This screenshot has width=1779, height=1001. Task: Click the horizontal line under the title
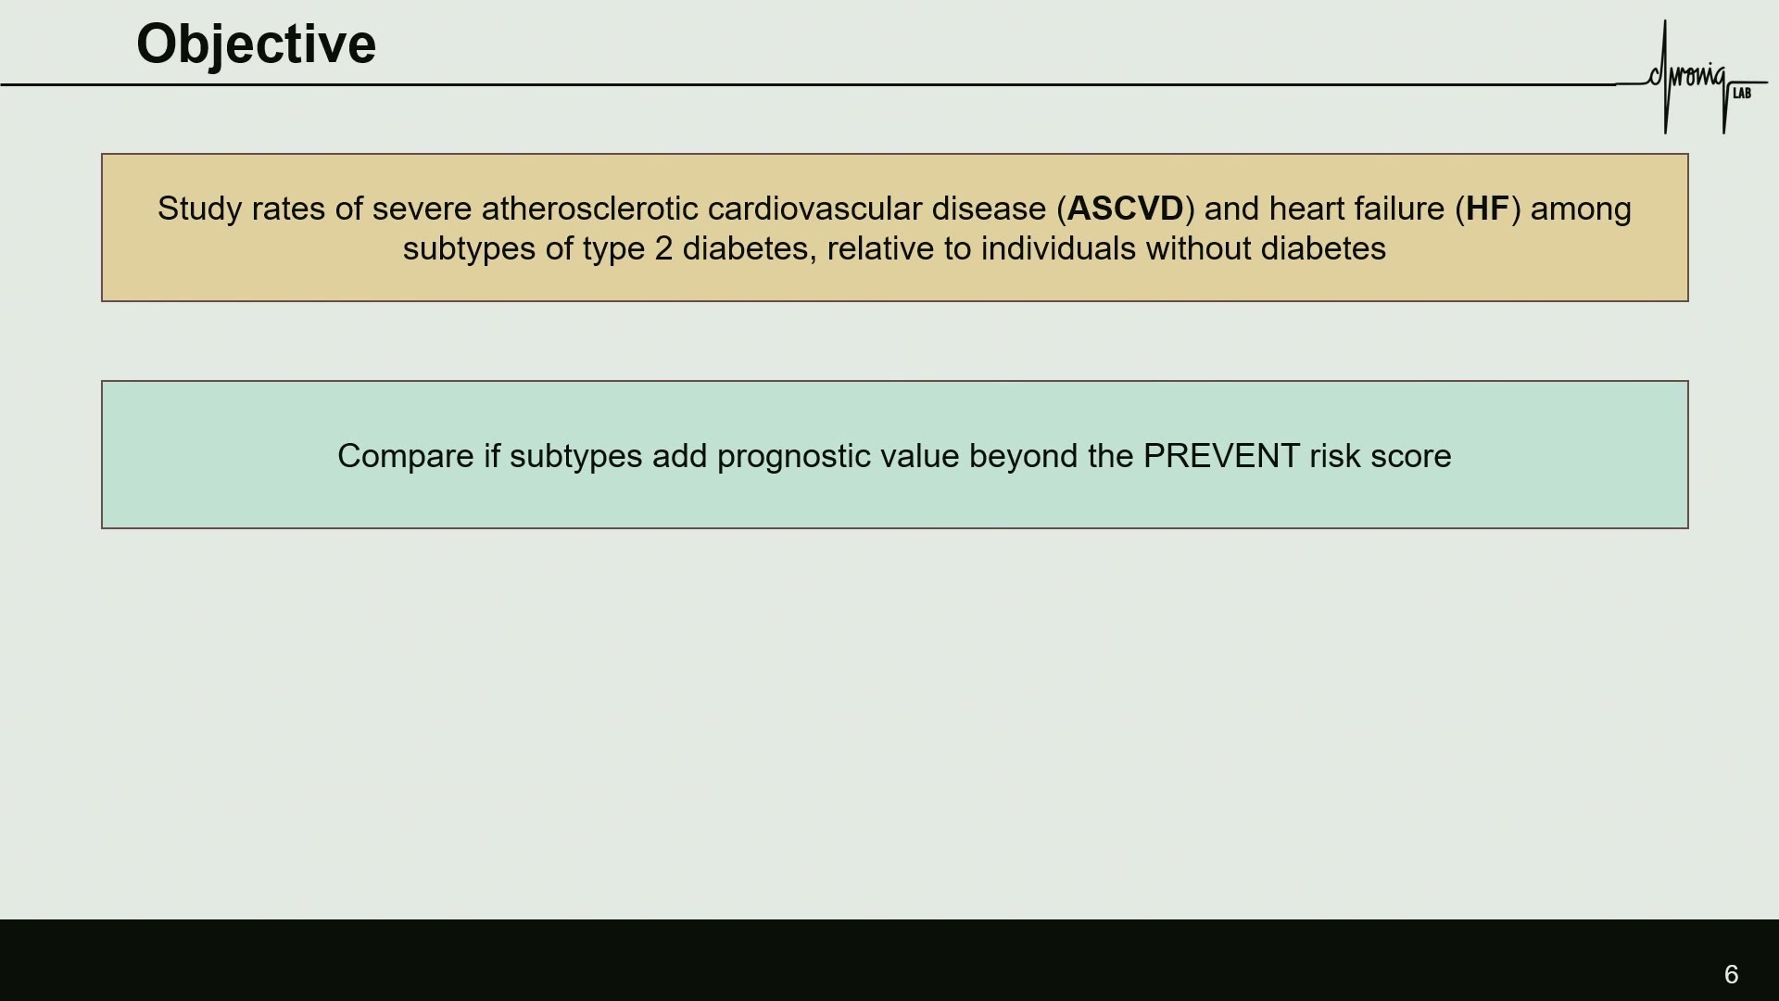click(x=808, y=84)
